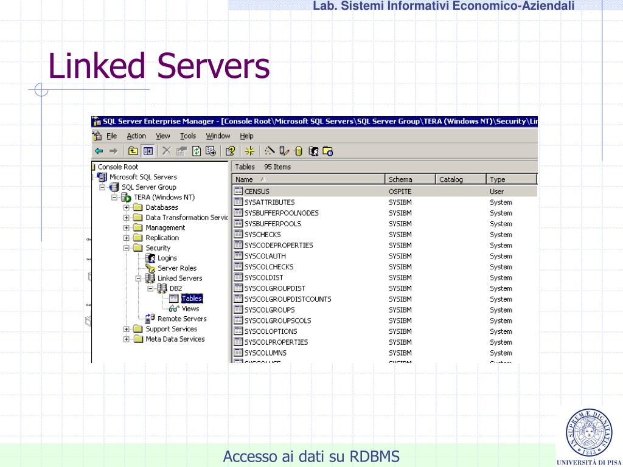The image size is (623, 467).
Task: Sort by the Type column header
Action: tap(511, 179)
